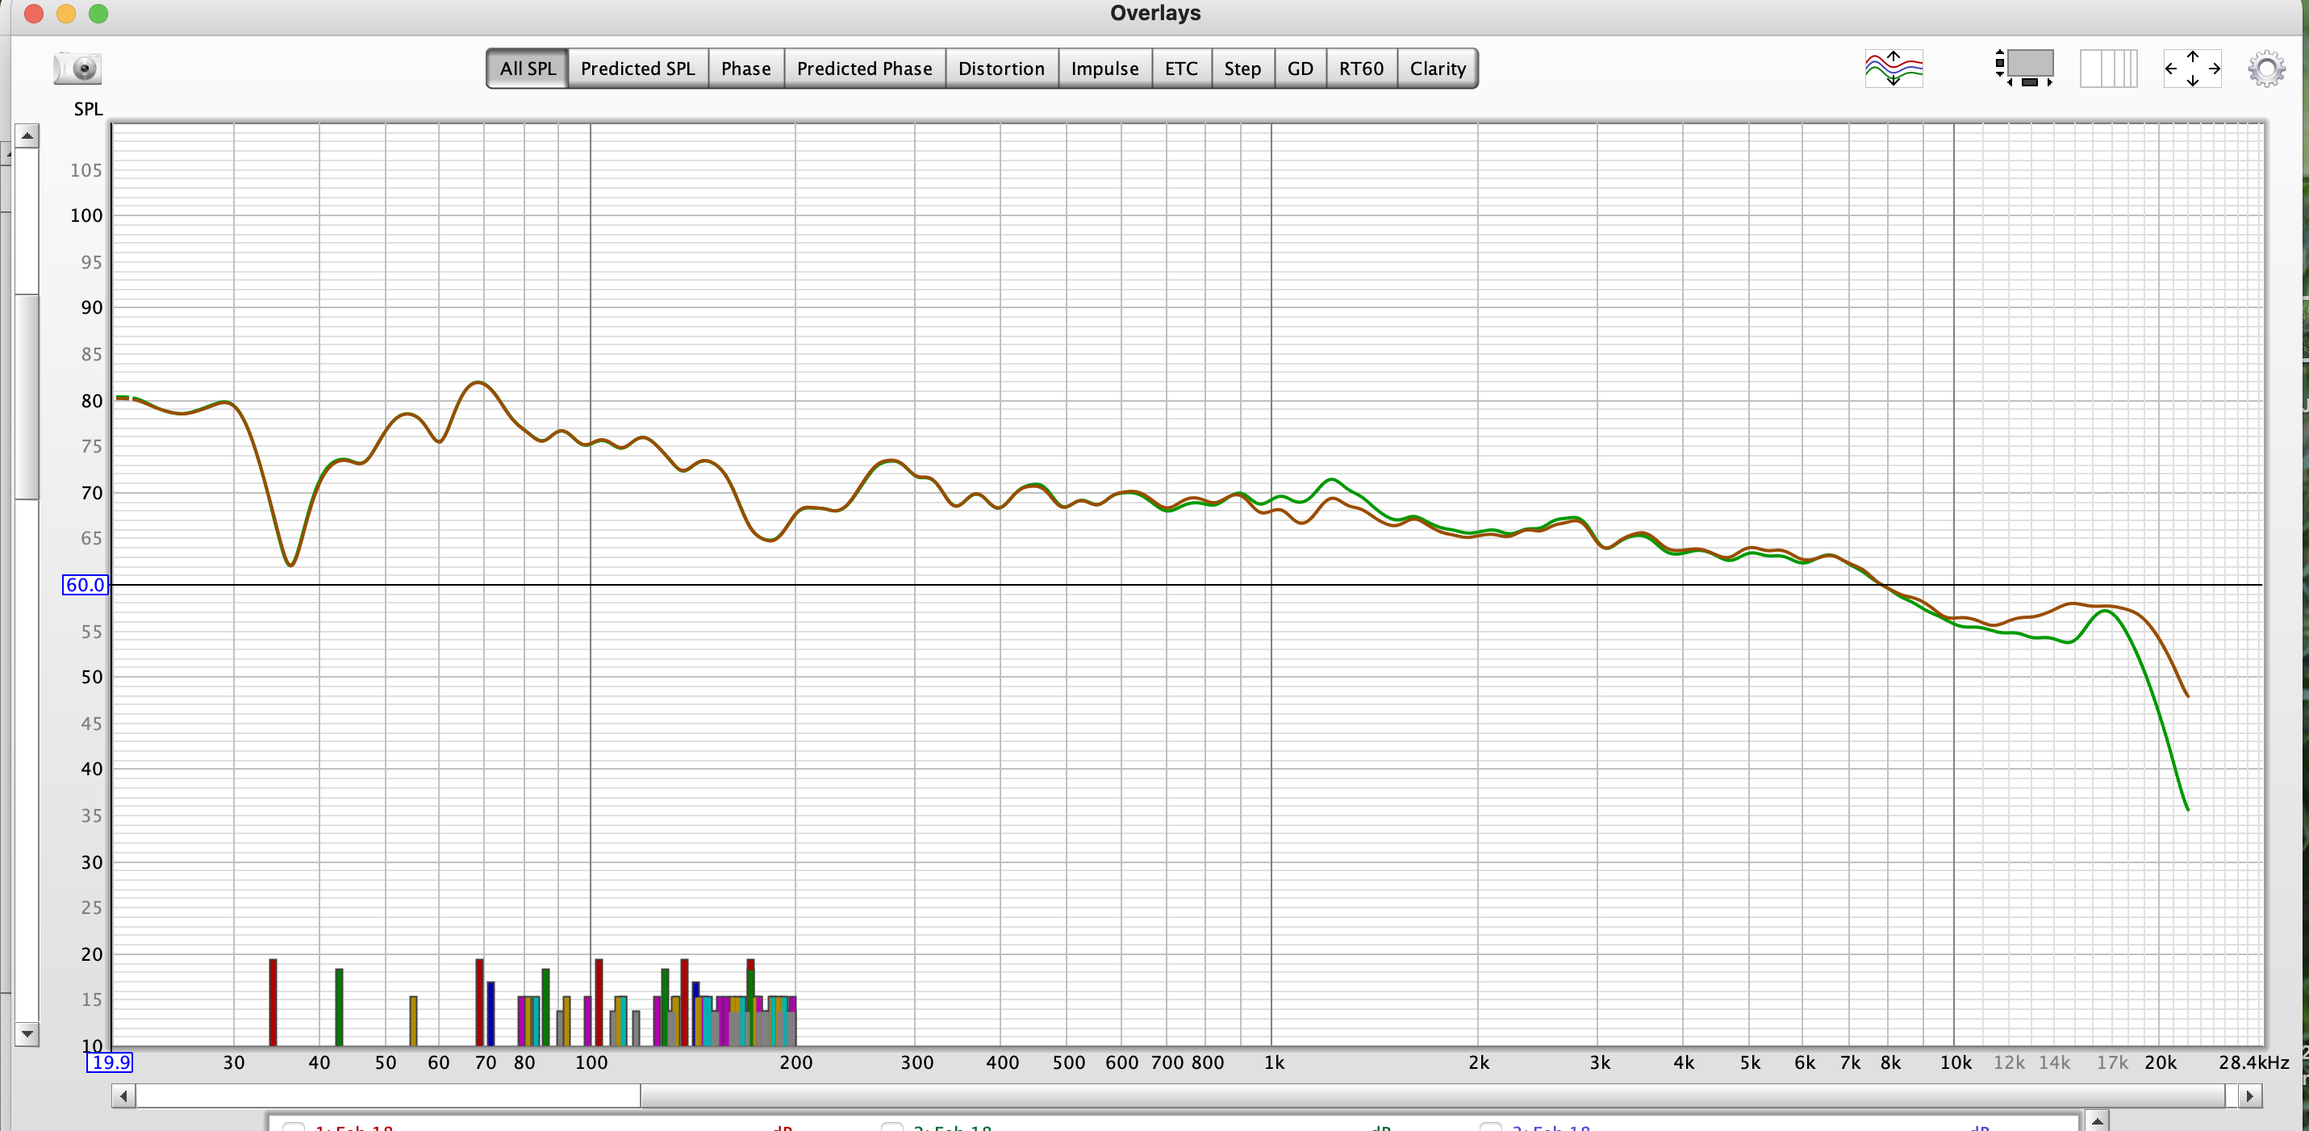Image resolution: width=2309 pixels, height=1131 pixels.
Task: Select the Distortion tab
Action: [1001, 66]
